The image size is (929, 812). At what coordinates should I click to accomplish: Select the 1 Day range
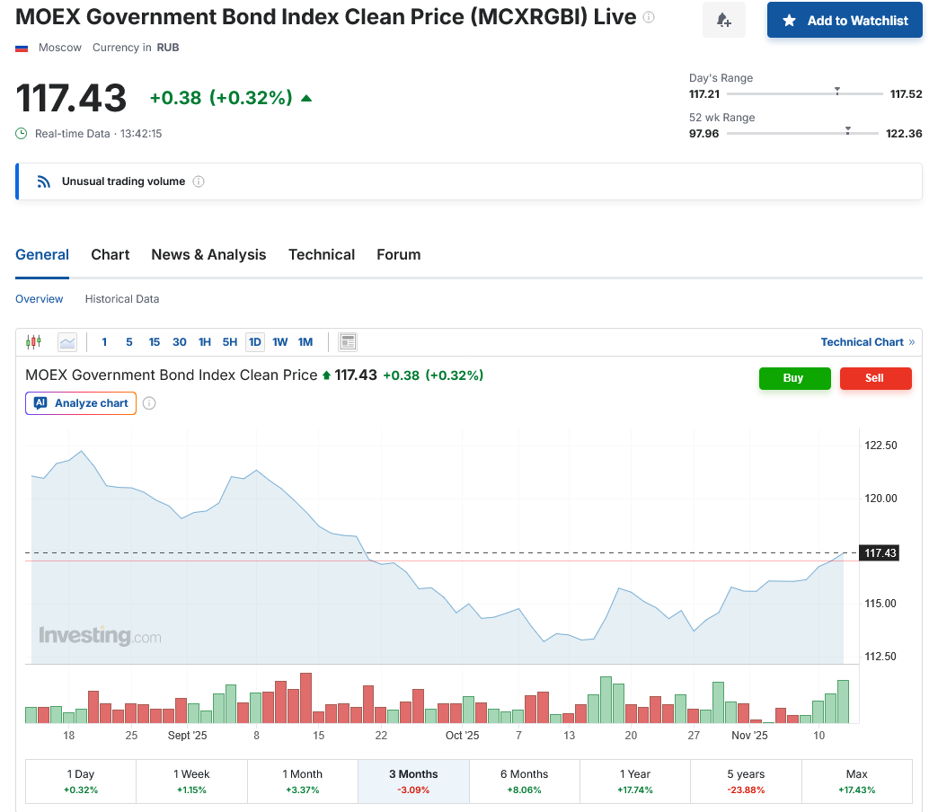click(x=81, y=781)
